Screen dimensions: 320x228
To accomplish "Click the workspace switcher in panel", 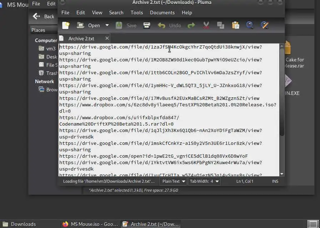I will click(x=313, y=224).
